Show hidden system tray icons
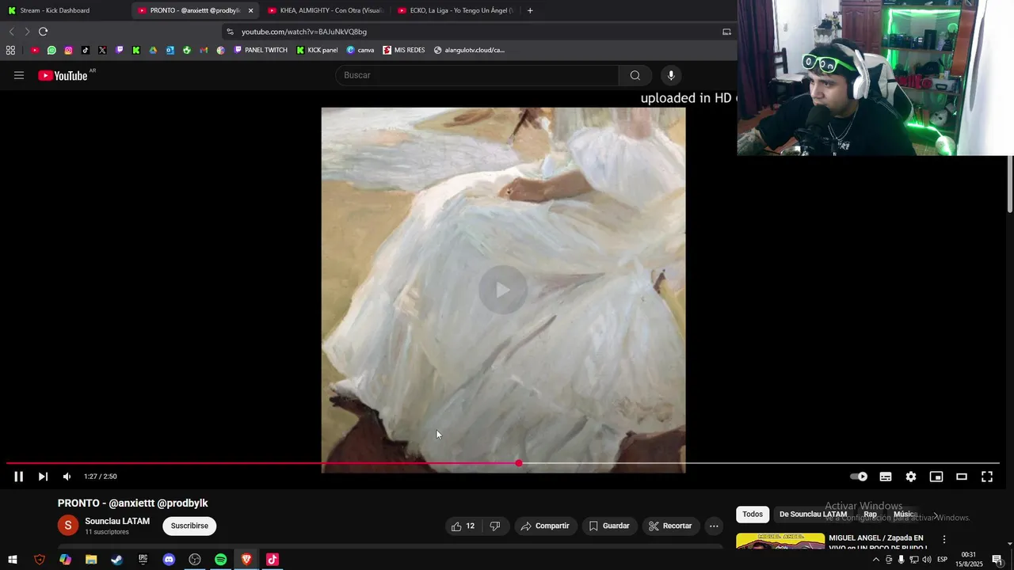The image size is (1014, 570). coord(875,560)
